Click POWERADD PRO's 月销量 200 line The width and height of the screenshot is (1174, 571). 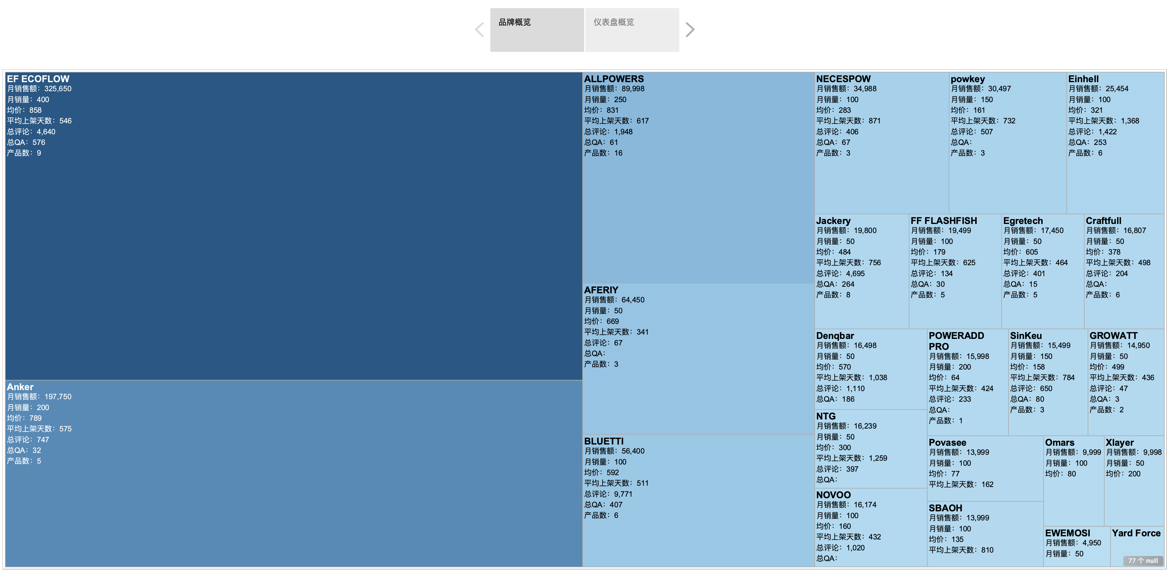950,367
